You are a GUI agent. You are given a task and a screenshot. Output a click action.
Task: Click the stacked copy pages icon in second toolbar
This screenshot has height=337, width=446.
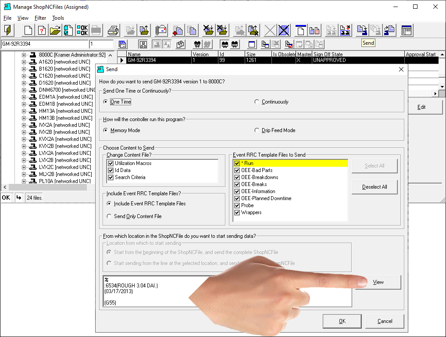[x=180, y=44]
